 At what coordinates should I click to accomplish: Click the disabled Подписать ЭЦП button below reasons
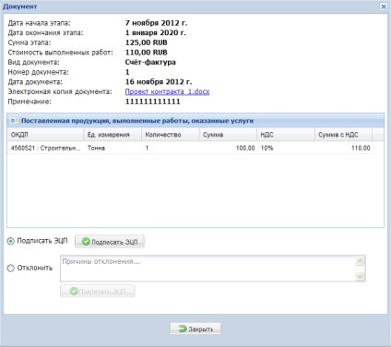98,291
